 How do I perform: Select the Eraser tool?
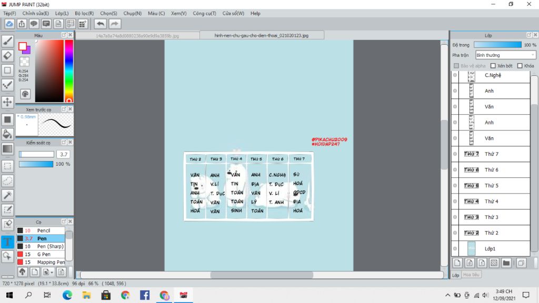click(x=7, y=56)
